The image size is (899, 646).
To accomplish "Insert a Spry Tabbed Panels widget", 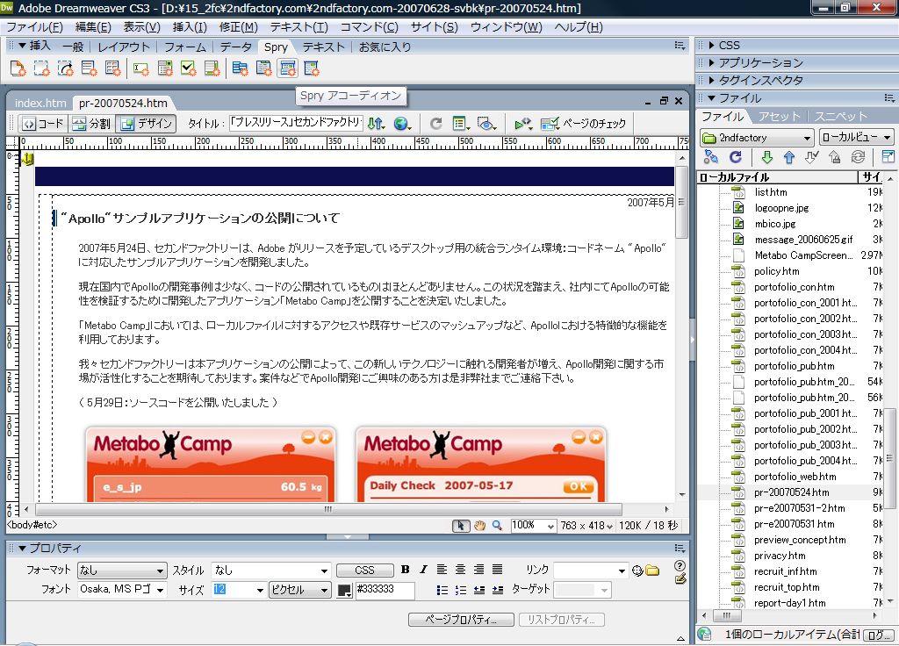I will [x=263, y=68].
